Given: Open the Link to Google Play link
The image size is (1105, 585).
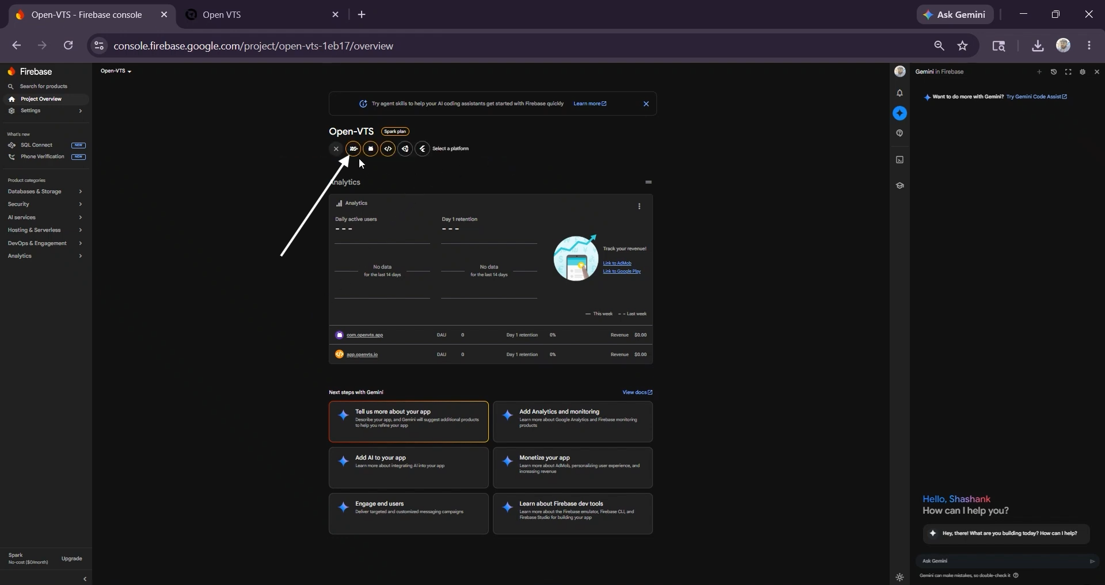Looking at the screenshot, I should click(621, 272).
